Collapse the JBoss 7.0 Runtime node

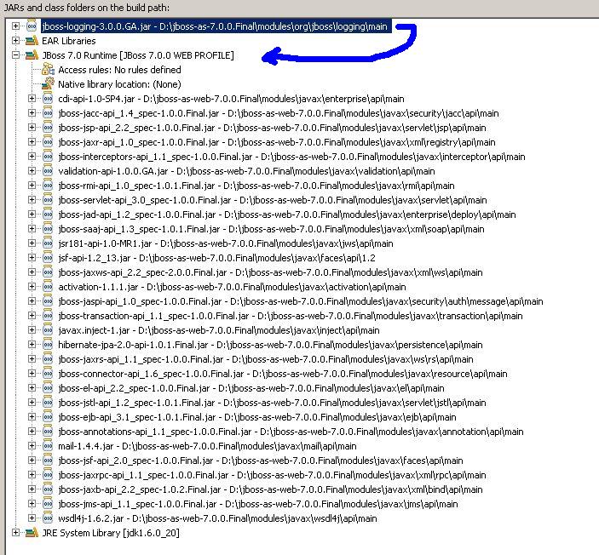point(15,55)
